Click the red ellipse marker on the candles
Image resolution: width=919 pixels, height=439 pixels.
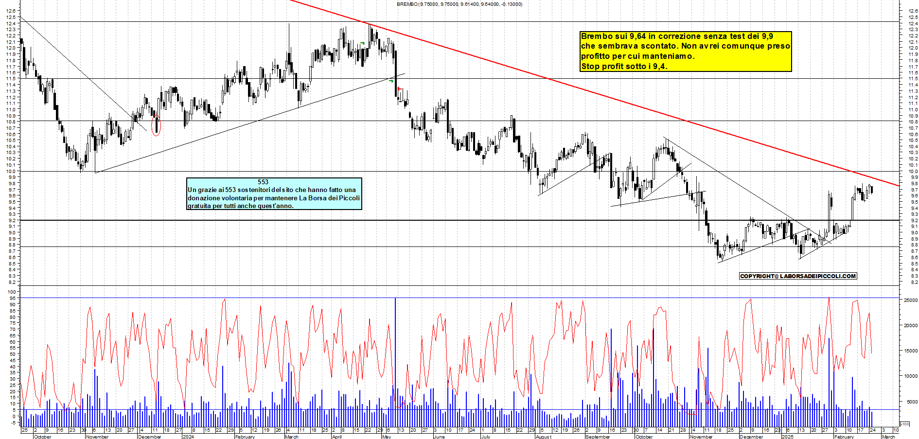[x=156, y=126]
